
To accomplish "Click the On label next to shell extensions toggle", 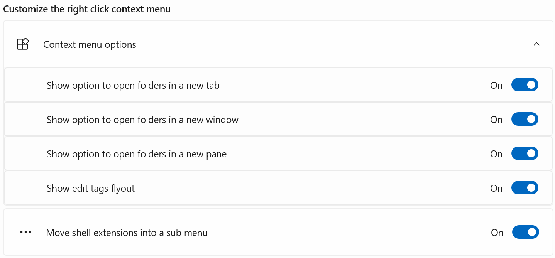I will [497, 232].
